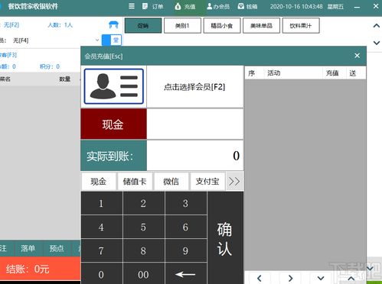The height and width of the screenshot is (284, 382).
Task: Click 点击选择会员[F2] to choose member
Action: point(194,87)
